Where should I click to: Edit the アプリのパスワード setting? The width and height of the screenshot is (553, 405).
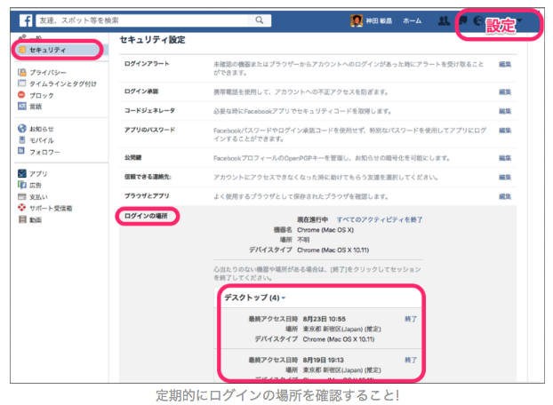tap(505, 131)
